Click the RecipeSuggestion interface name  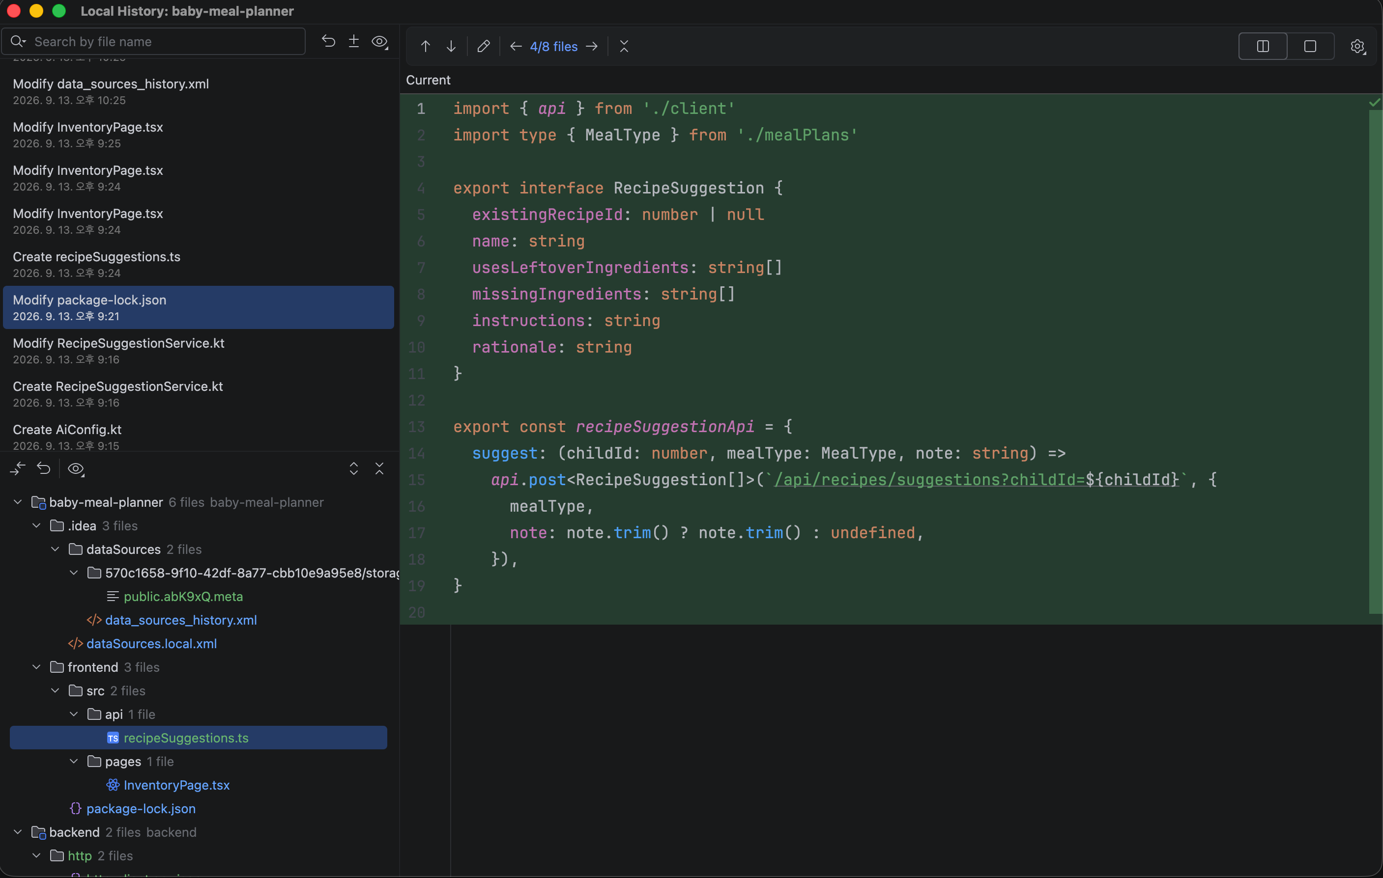pos(689,188)
